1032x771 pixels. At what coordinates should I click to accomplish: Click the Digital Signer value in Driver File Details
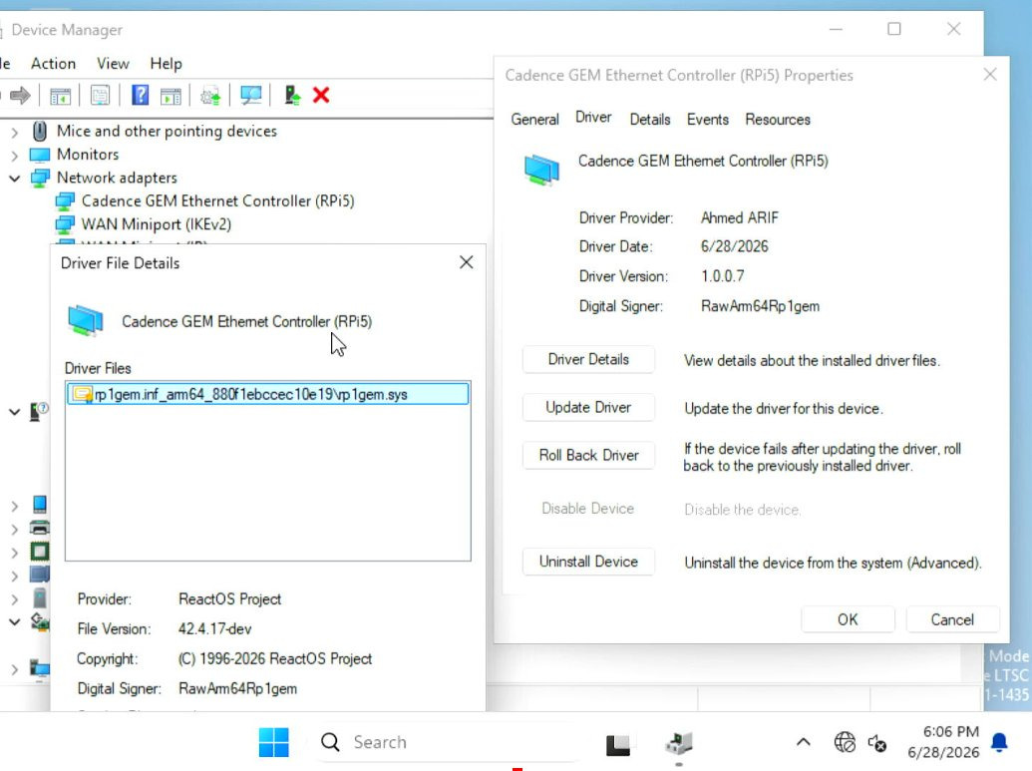click(237, 688)
